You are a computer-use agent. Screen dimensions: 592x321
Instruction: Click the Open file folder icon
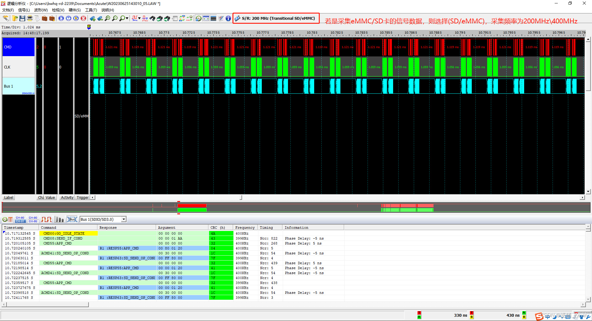tap(15, 19)
